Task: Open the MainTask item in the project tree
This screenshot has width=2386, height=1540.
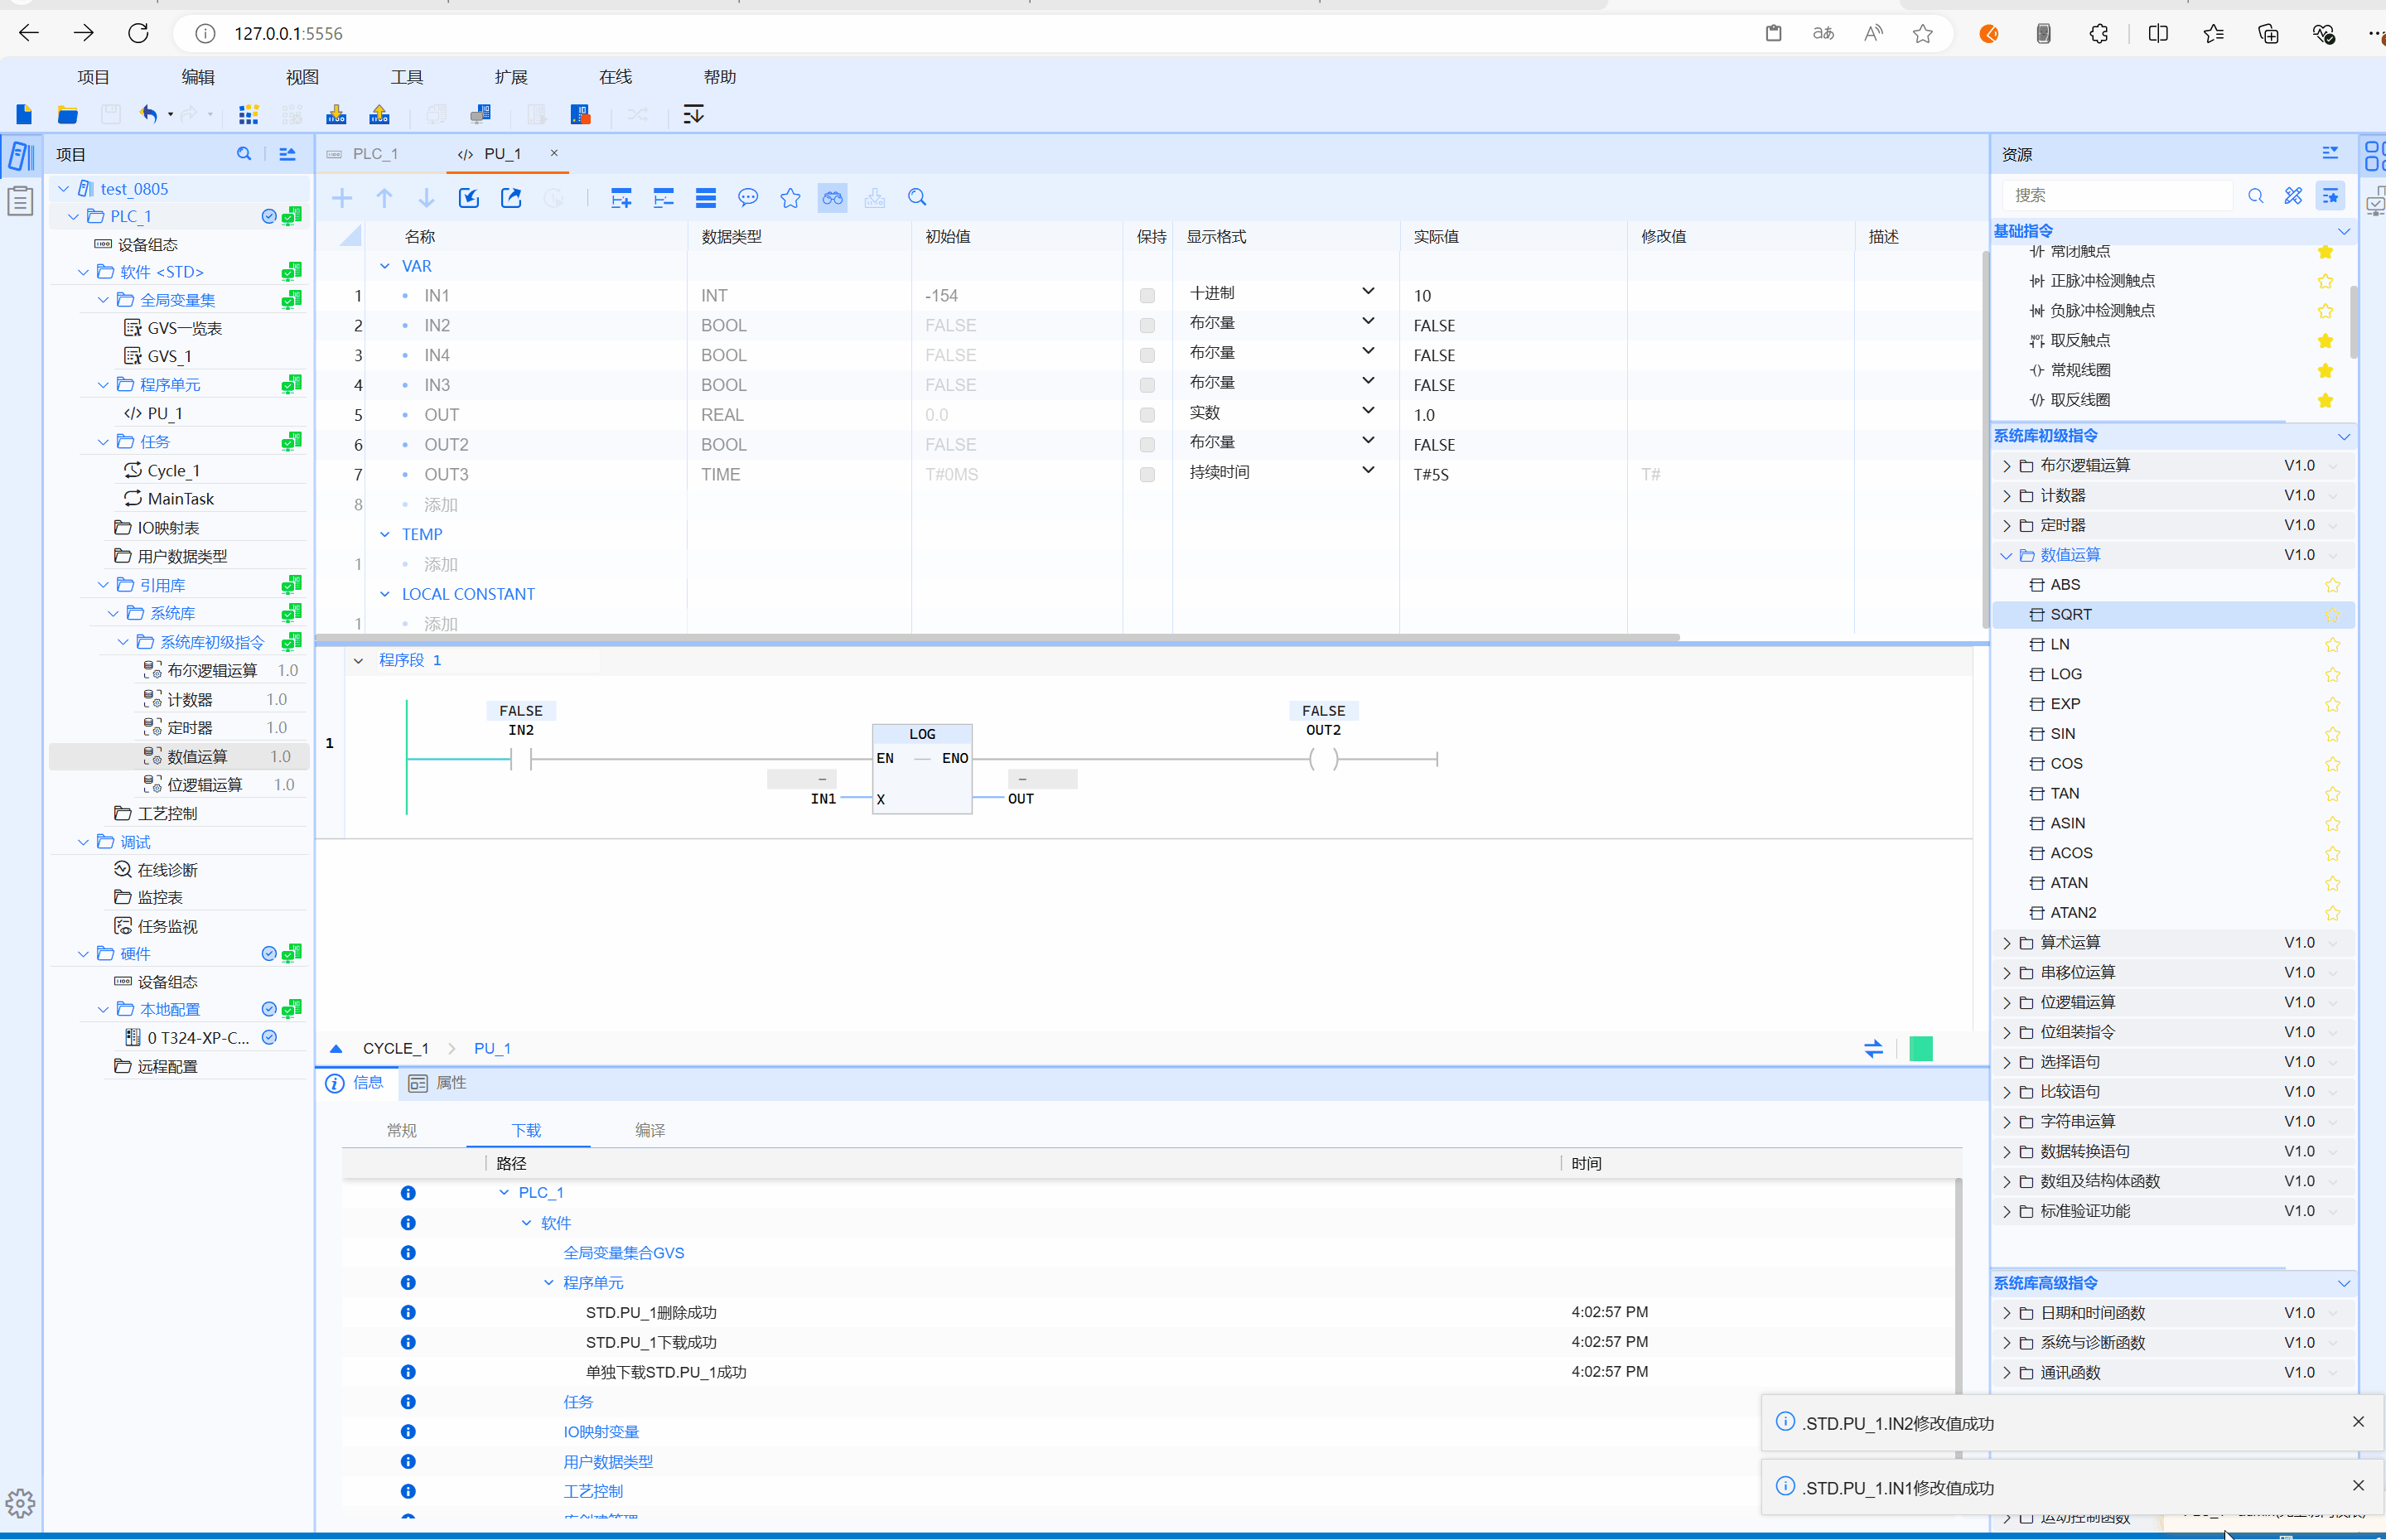Action: pyautogui.click(x=180, y=499)
